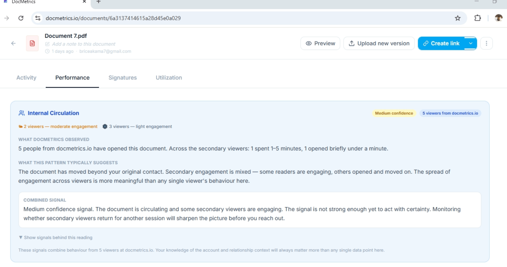This screenshot has height=267, width=507.
Task: Click the COMBINED SIGNAL heading
Action: click(x=45, y=200)
